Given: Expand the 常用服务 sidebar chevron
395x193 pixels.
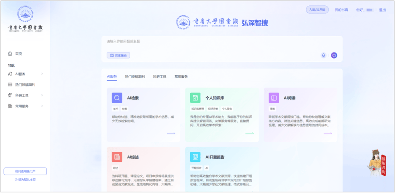Looking at the screenshot, I should [42, 106].
